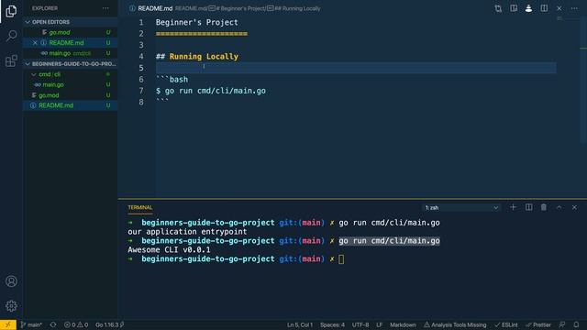Change end of line sequence LF

click(379, 324)
